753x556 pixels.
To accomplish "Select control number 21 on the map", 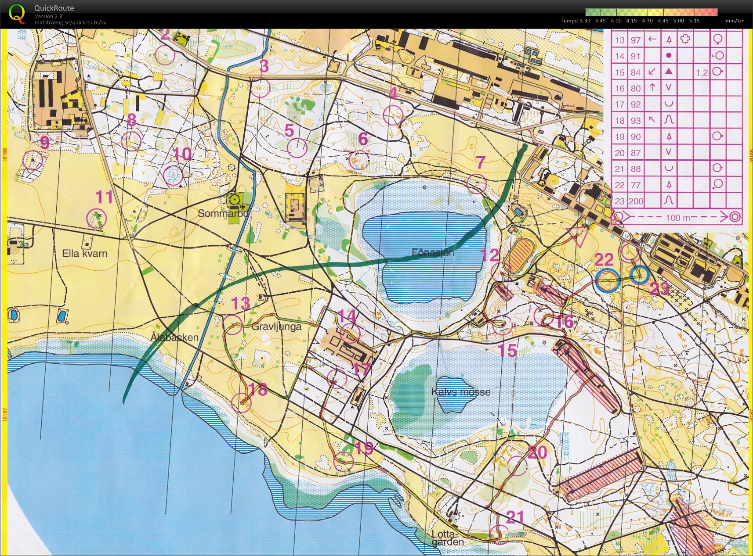I will pyautogui.click(x=515, y=517).
